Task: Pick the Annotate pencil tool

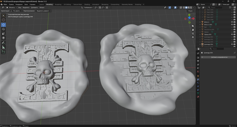Action: point(3,43)
